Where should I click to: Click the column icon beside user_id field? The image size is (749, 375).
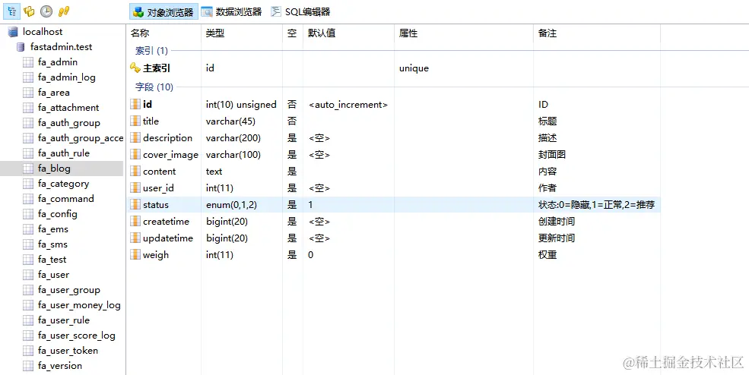click(x=135, y=188)
